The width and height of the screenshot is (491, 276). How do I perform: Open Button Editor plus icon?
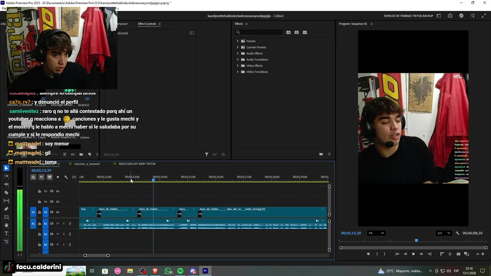coord(483,254)
